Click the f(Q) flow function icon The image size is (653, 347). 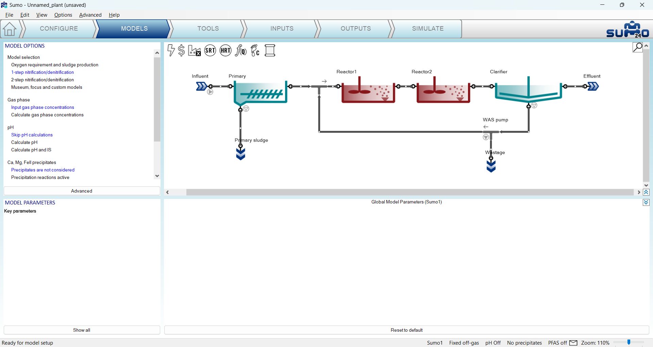coord(241,50)
